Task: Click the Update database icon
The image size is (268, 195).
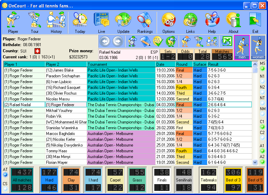Action: [x=123, y=22]
